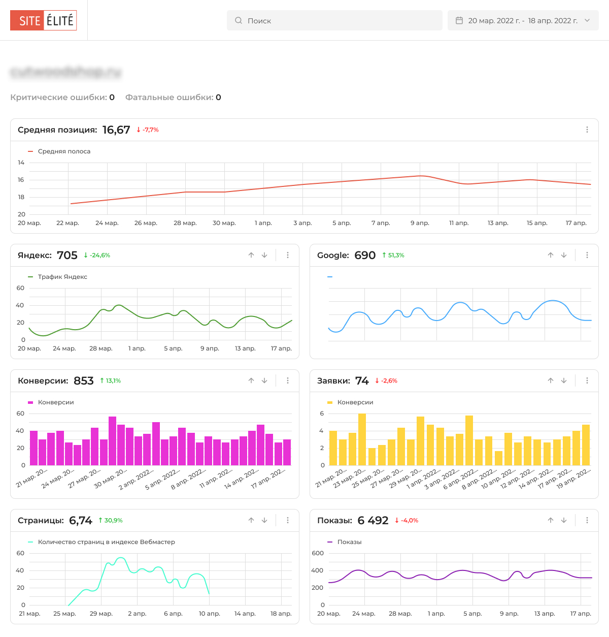Move Заявки card up with arrow
Viewport: 609px width, 637px height.
point(551,380)
